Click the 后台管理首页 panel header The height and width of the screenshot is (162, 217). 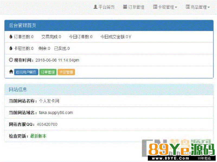(x=23, y=26)
